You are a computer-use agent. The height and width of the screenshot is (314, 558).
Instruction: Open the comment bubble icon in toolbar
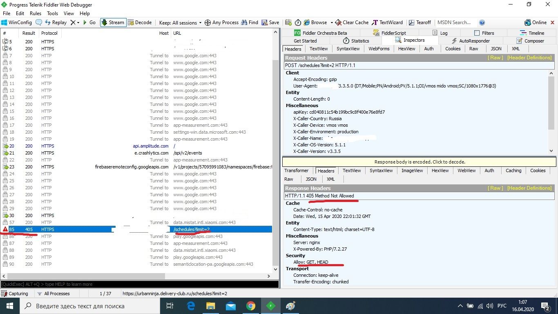39,22
